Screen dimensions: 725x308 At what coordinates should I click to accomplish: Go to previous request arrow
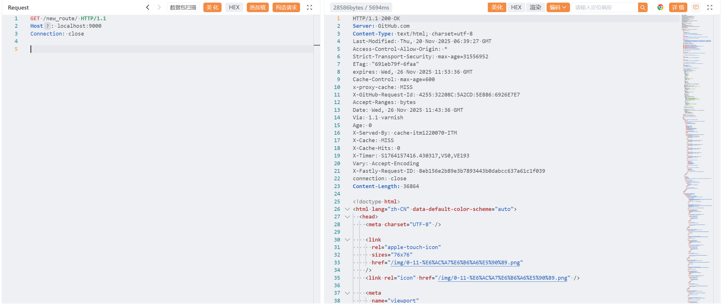click(x=148, y=8)
